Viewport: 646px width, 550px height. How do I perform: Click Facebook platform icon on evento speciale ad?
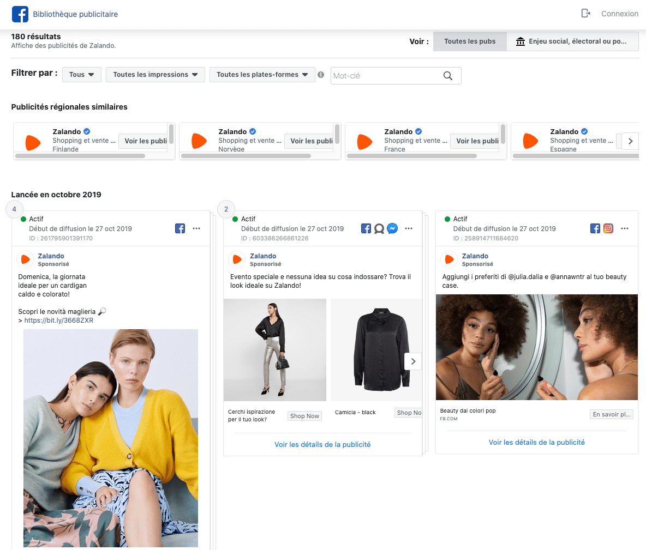point(366,228)
